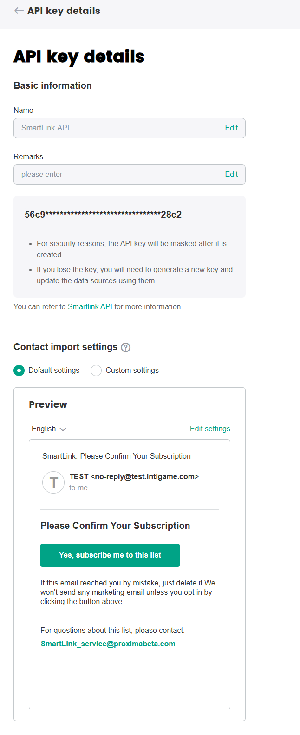Click the masked API key 56c9...28e2
This screenshot has height=735, width=300.
(x=103, y=215)
